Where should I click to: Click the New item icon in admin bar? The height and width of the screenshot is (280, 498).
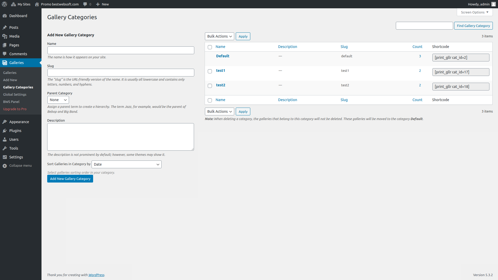point(97,4)
